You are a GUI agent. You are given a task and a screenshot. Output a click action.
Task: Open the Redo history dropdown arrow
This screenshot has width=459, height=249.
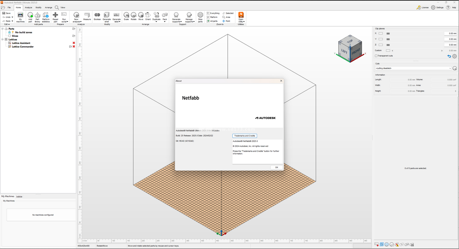coord(12,21)
